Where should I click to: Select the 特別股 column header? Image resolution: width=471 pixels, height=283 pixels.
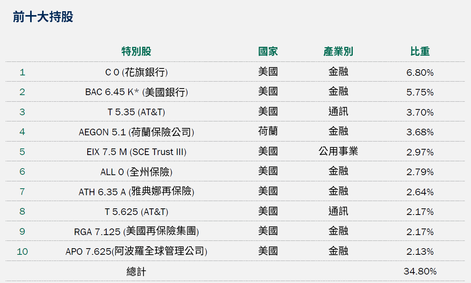pyautogui.click(x=136, y=51)
